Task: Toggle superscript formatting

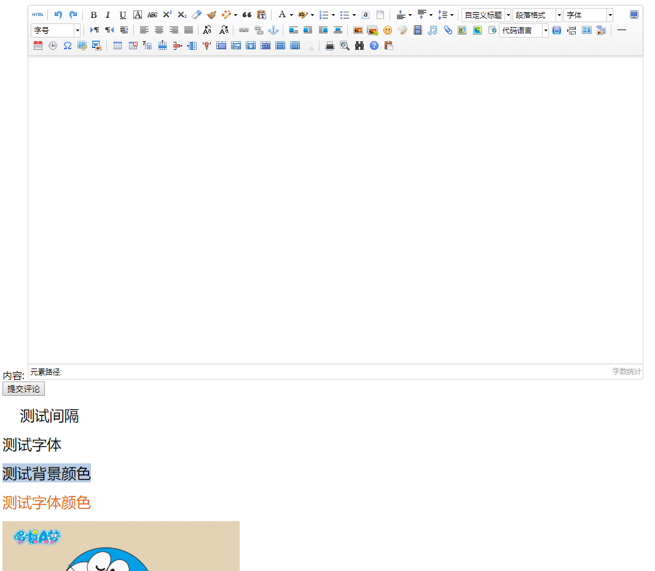Action: pyautogui.click(x=167, y=15)
